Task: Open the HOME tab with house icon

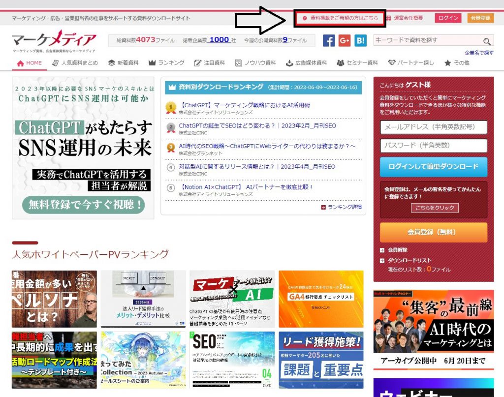Action: click(x=30, y=63)
